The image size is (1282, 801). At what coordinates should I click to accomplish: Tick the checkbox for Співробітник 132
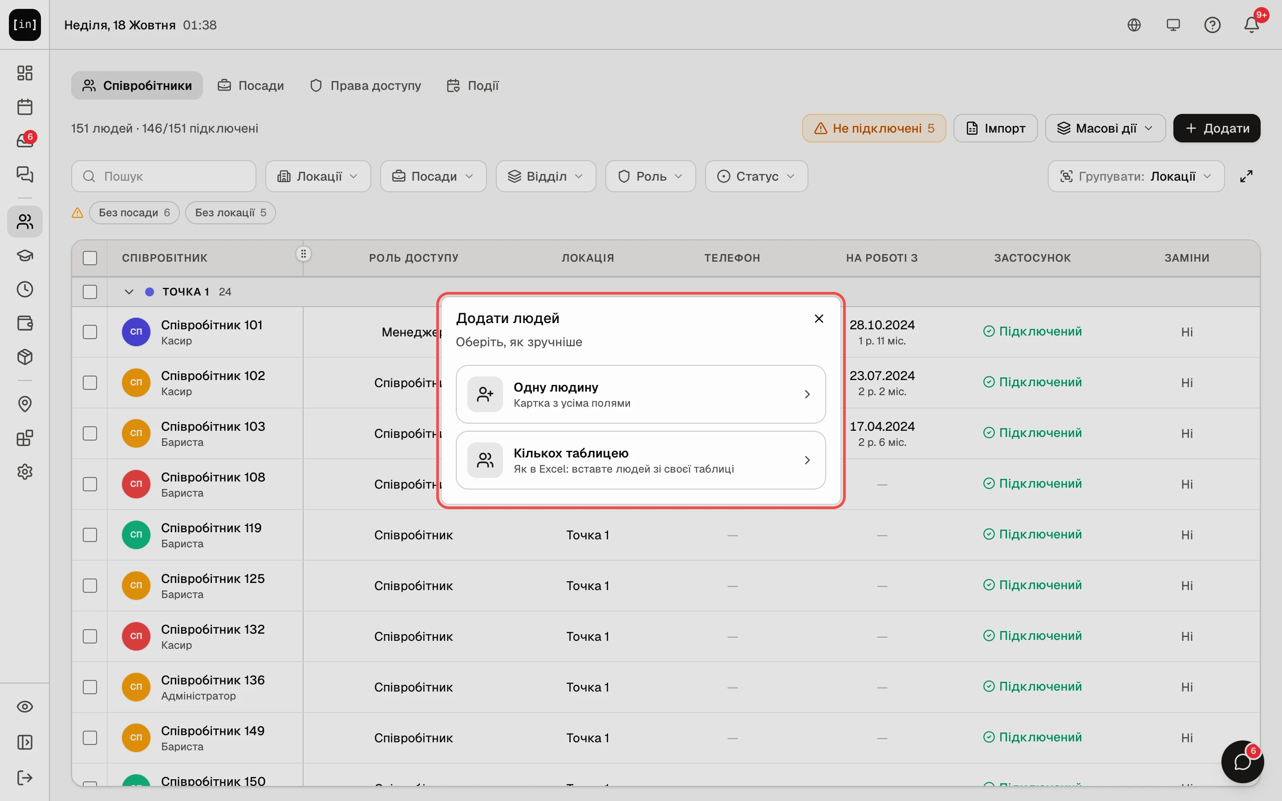pyautogui.click(x=90, y=636)
